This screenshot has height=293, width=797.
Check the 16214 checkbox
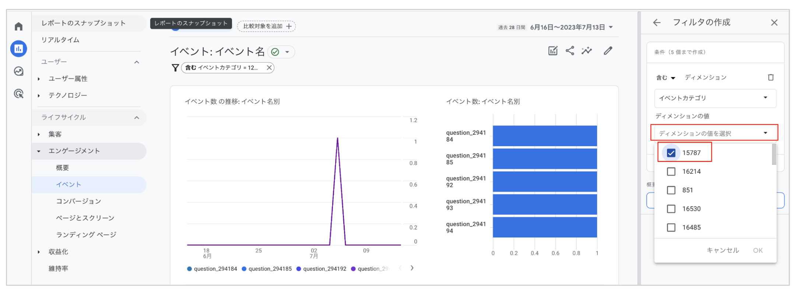click(x=671, y=172)
